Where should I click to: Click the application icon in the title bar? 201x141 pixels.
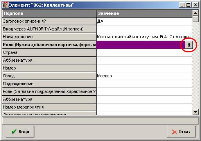[5, 5]
